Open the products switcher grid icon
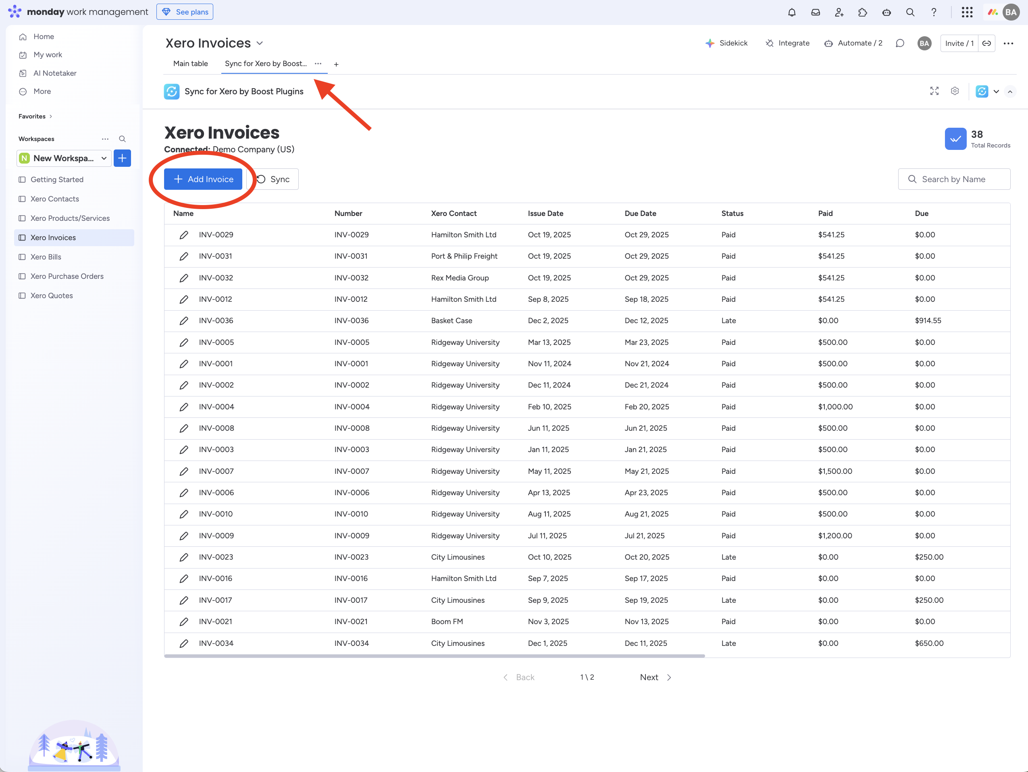Screen dimensions: 1028x772 967,12
